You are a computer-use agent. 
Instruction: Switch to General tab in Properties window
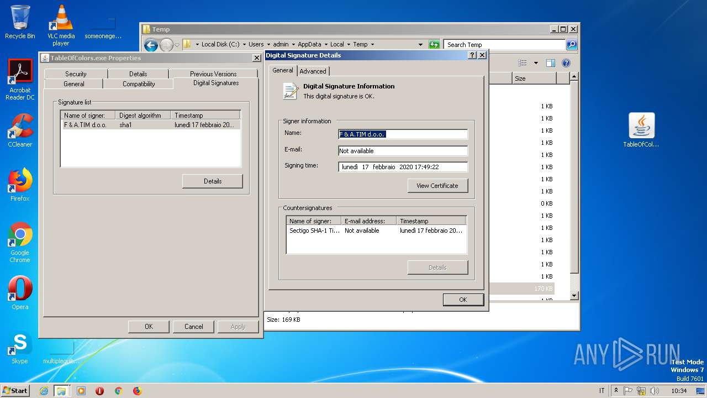pos(73,84)
